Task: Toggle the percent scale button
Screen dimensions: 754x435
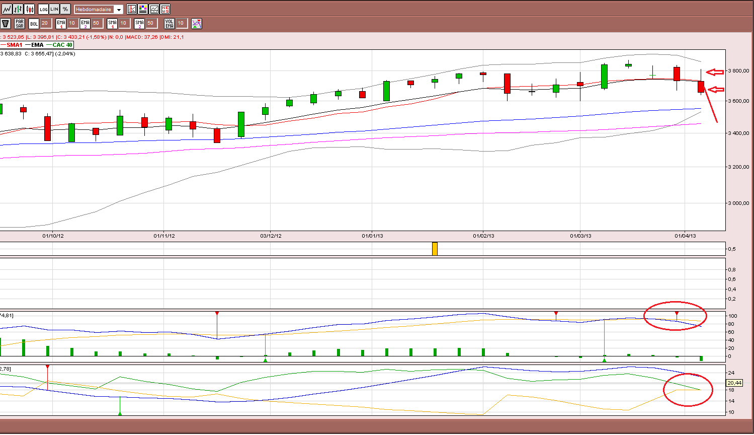Action: tap(65, 9)
